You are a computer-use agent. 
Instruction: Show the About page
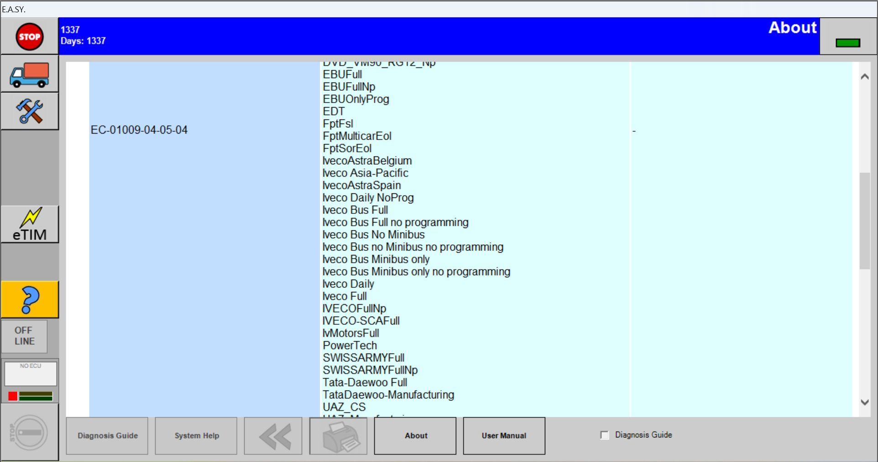tap(415, 436)
